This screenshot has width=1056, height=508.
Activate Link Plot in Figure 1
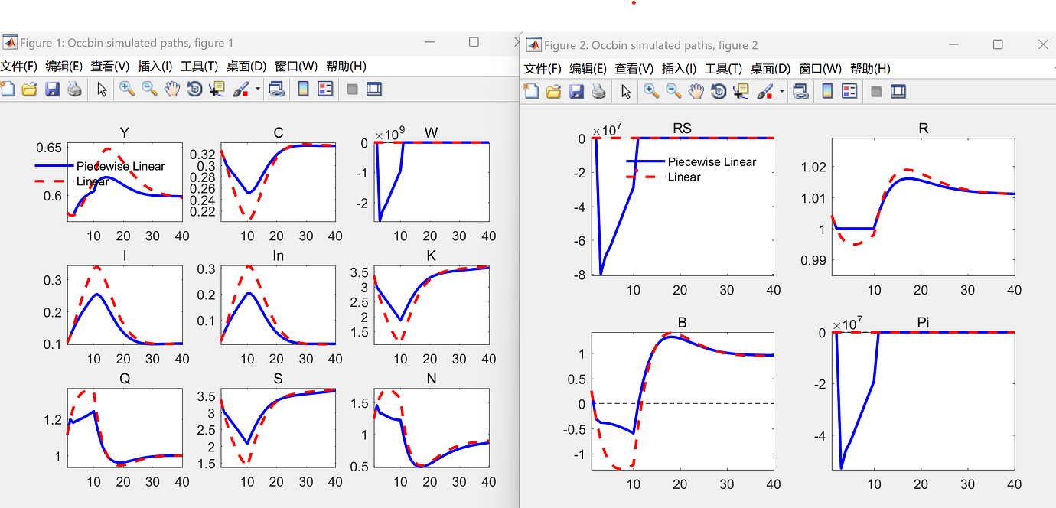pyautogui.click(x=276, y=89)
